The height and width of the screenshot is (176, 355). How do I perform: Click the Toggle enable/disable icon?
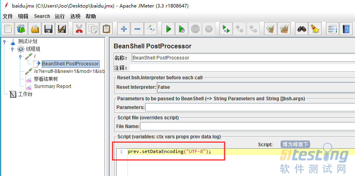[x=150, y=29]
